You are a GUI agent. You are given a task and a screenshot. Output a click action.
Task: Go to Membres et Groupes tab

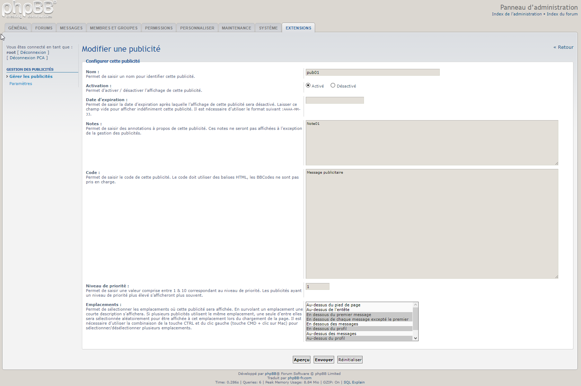click(x=114, y=28)
